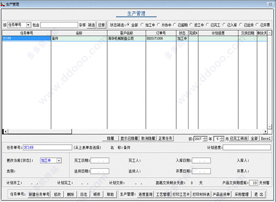Screen dimensions: 276x202
Task: Click the horizontal scrollbar thumb
Action: pyautogui.click(x=40, y=131)
